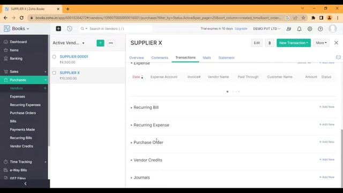Click the Zoho Books logo
The width and height of the screenshot is (343, 193).
[7, 28]
